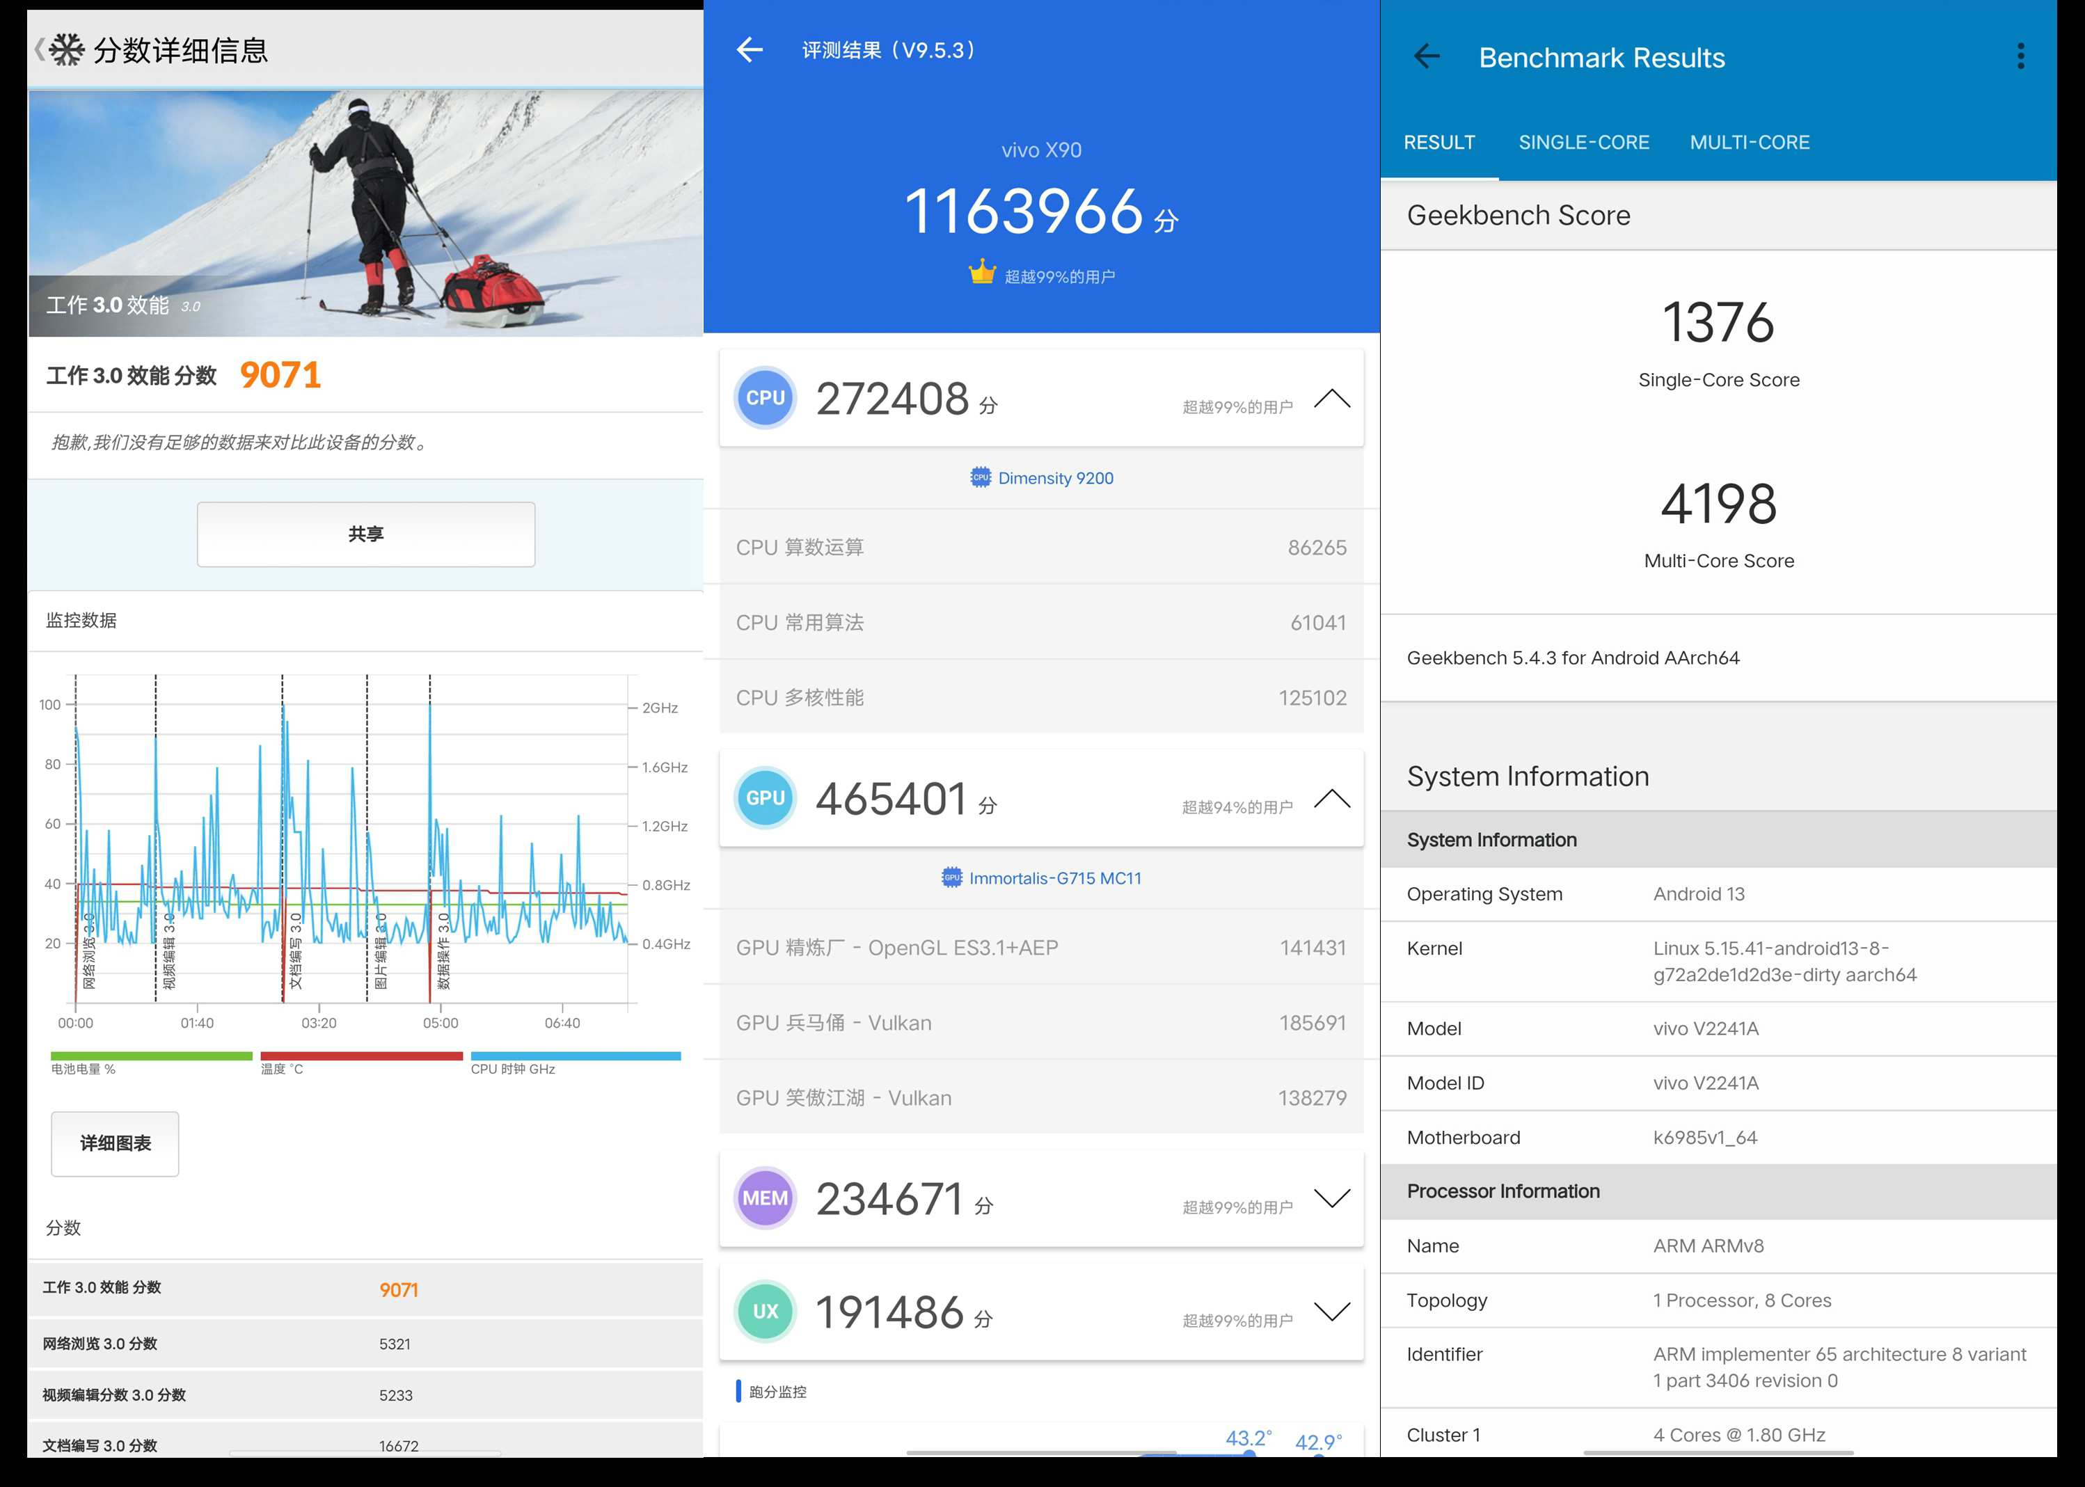This screenshot has width=2085, height=1487.
Task: Select Cluster 1 4 Cores row
Action: [1718, 1434]
